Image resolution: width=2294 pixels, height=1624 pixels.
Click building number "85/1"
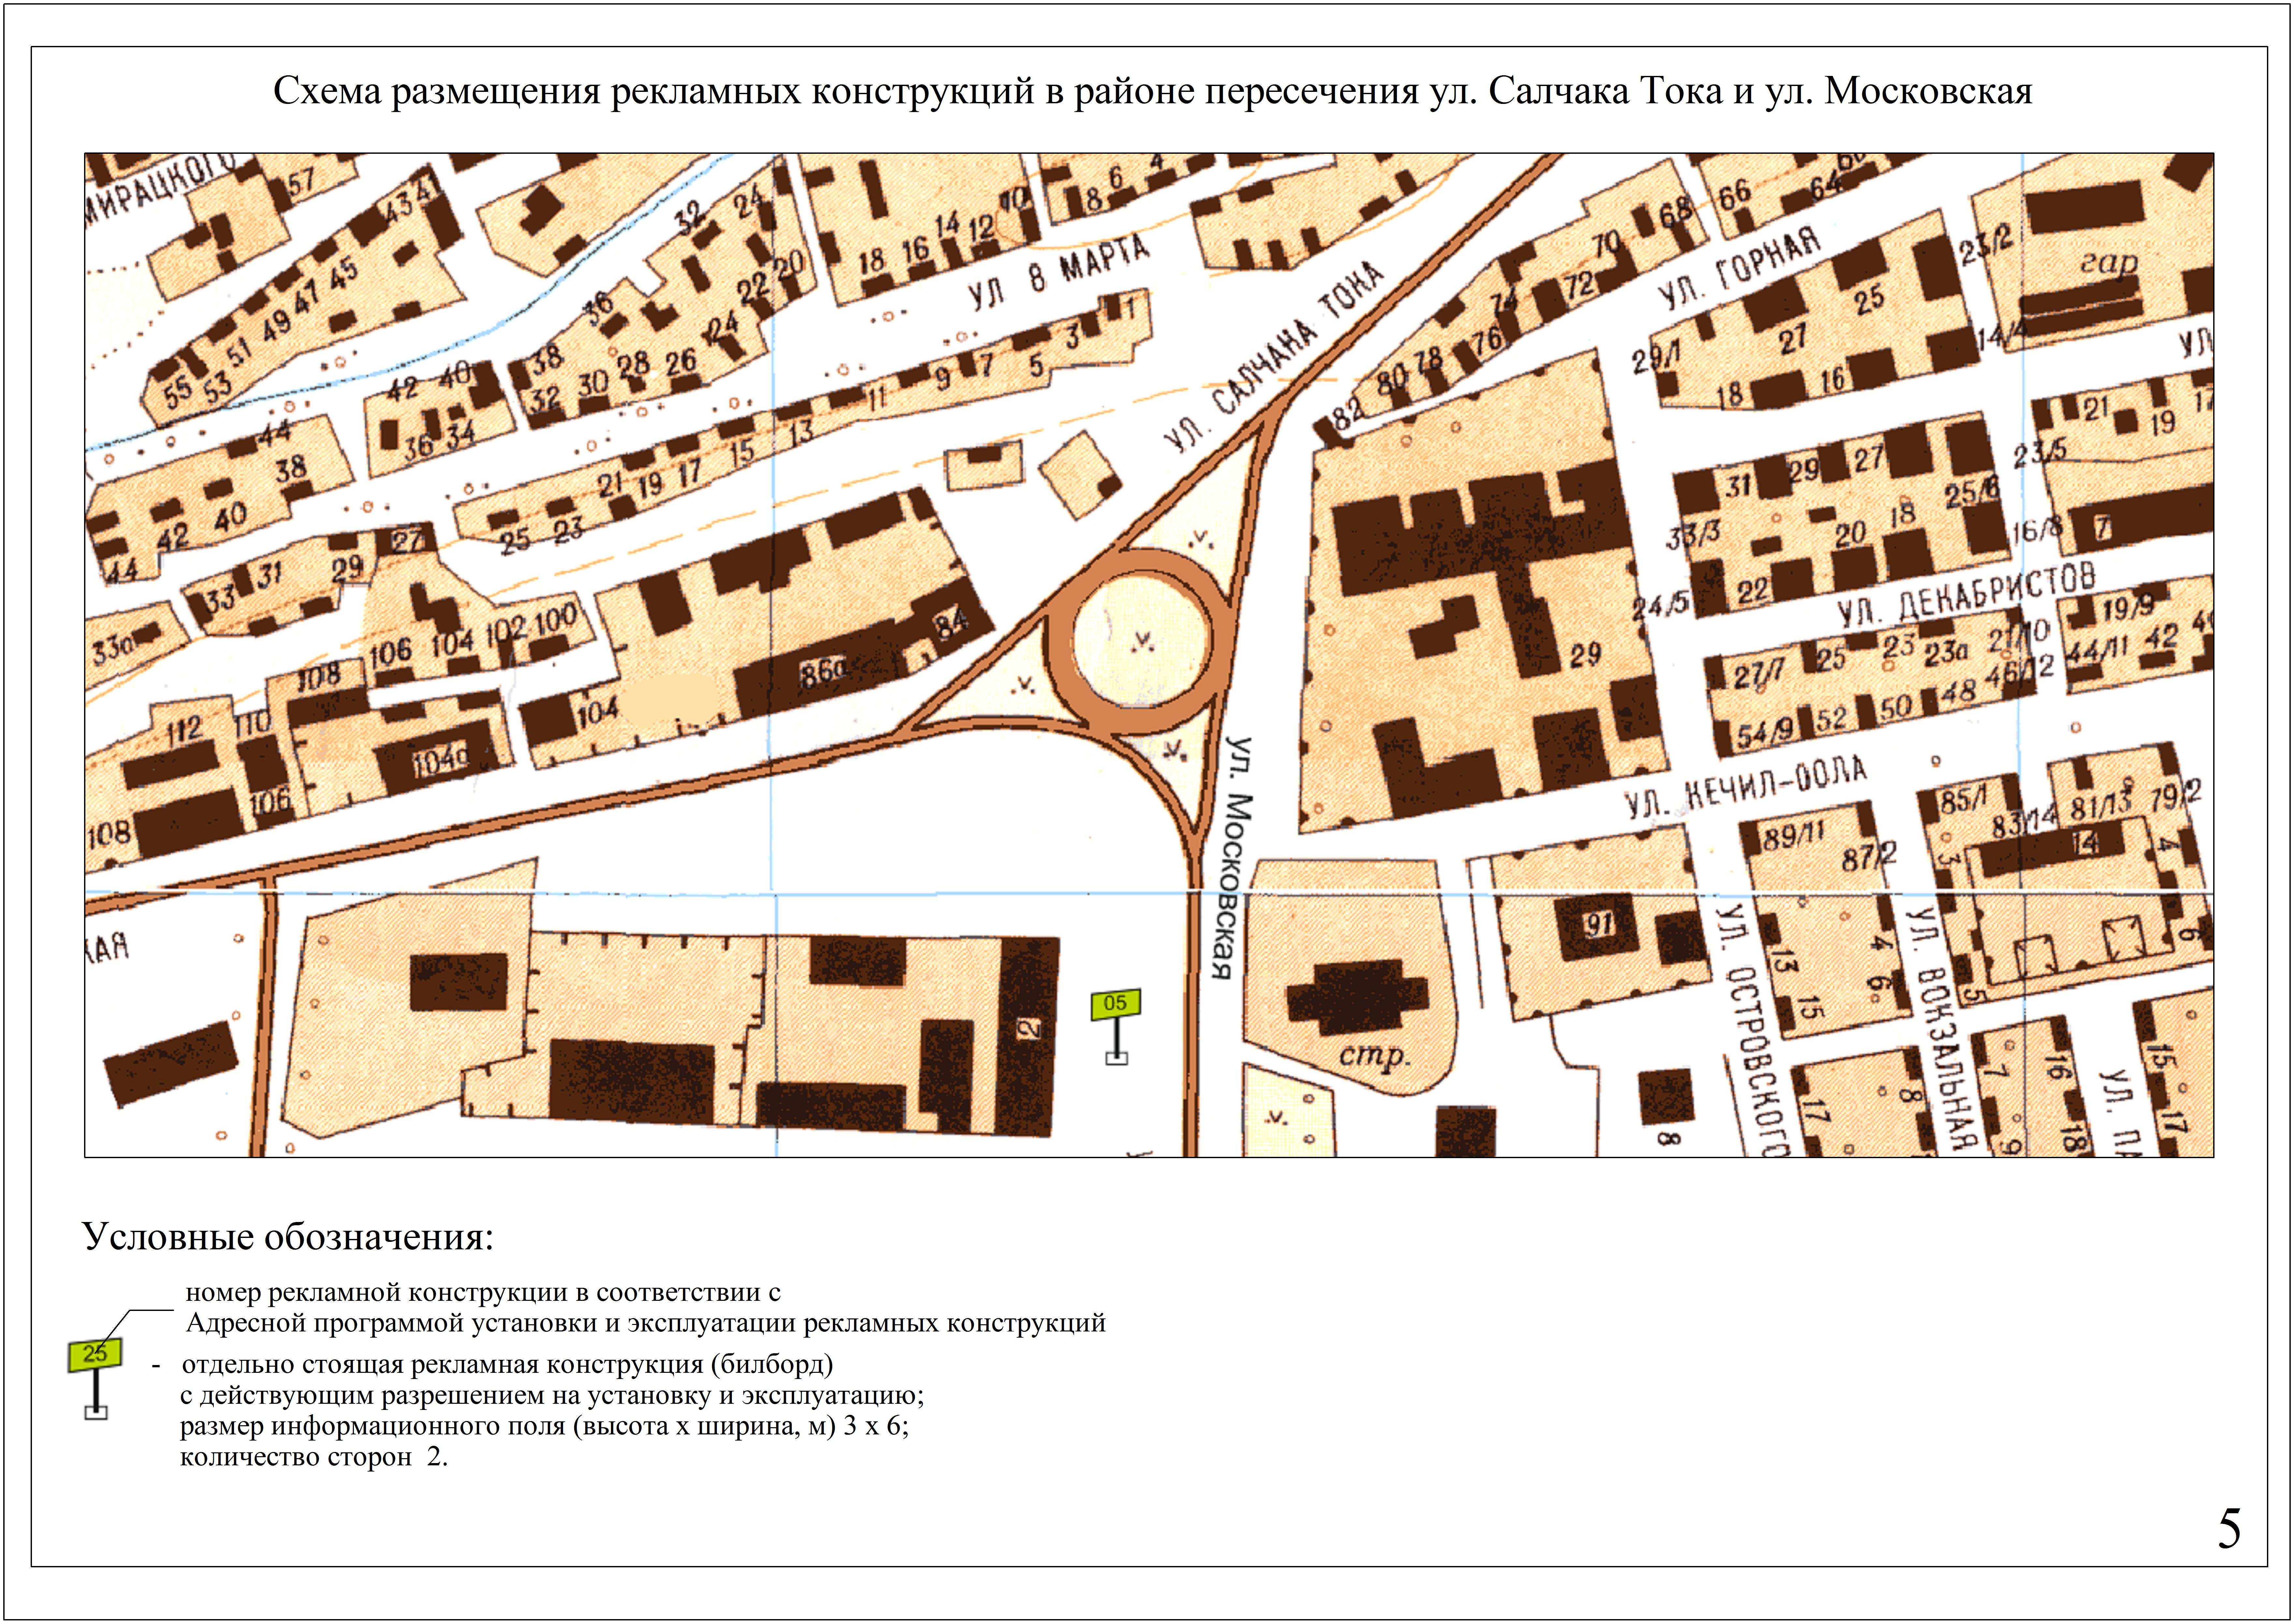coord(1964,801)
